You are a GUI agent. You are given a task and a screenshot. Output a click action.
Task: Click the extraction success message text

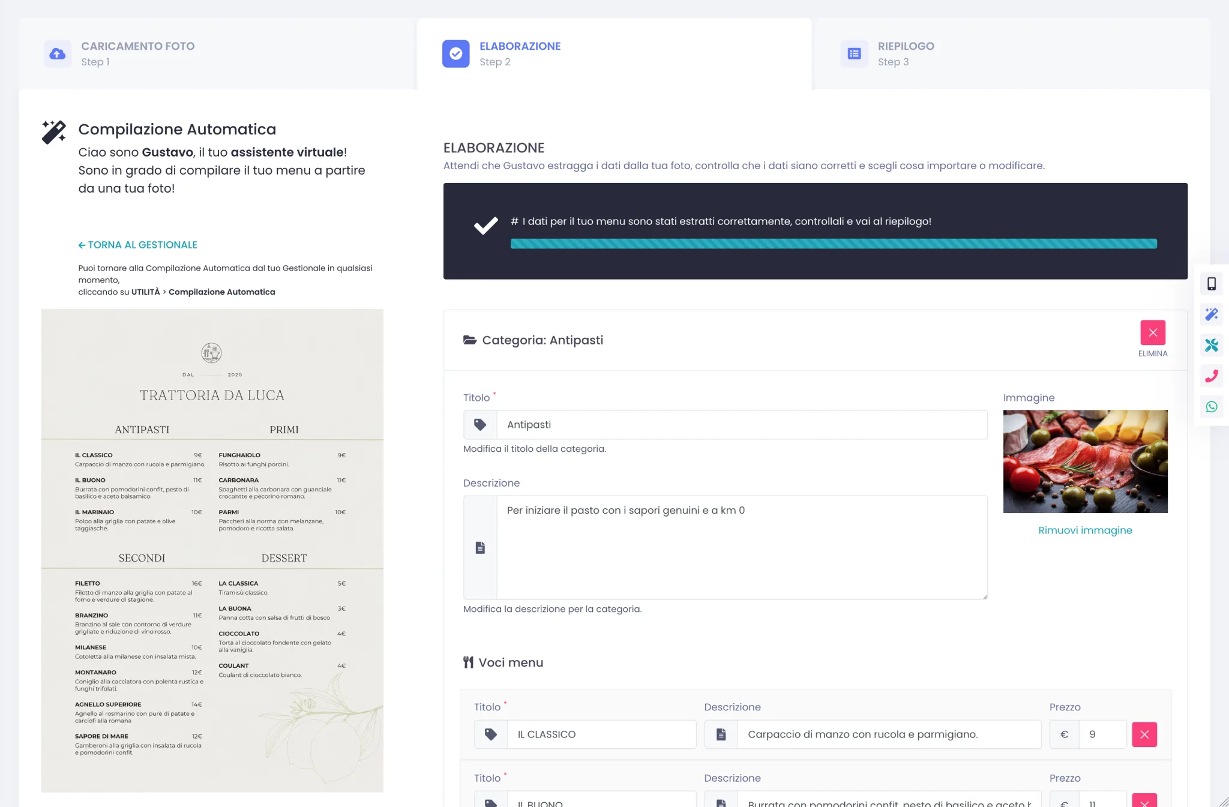point(721,221)
